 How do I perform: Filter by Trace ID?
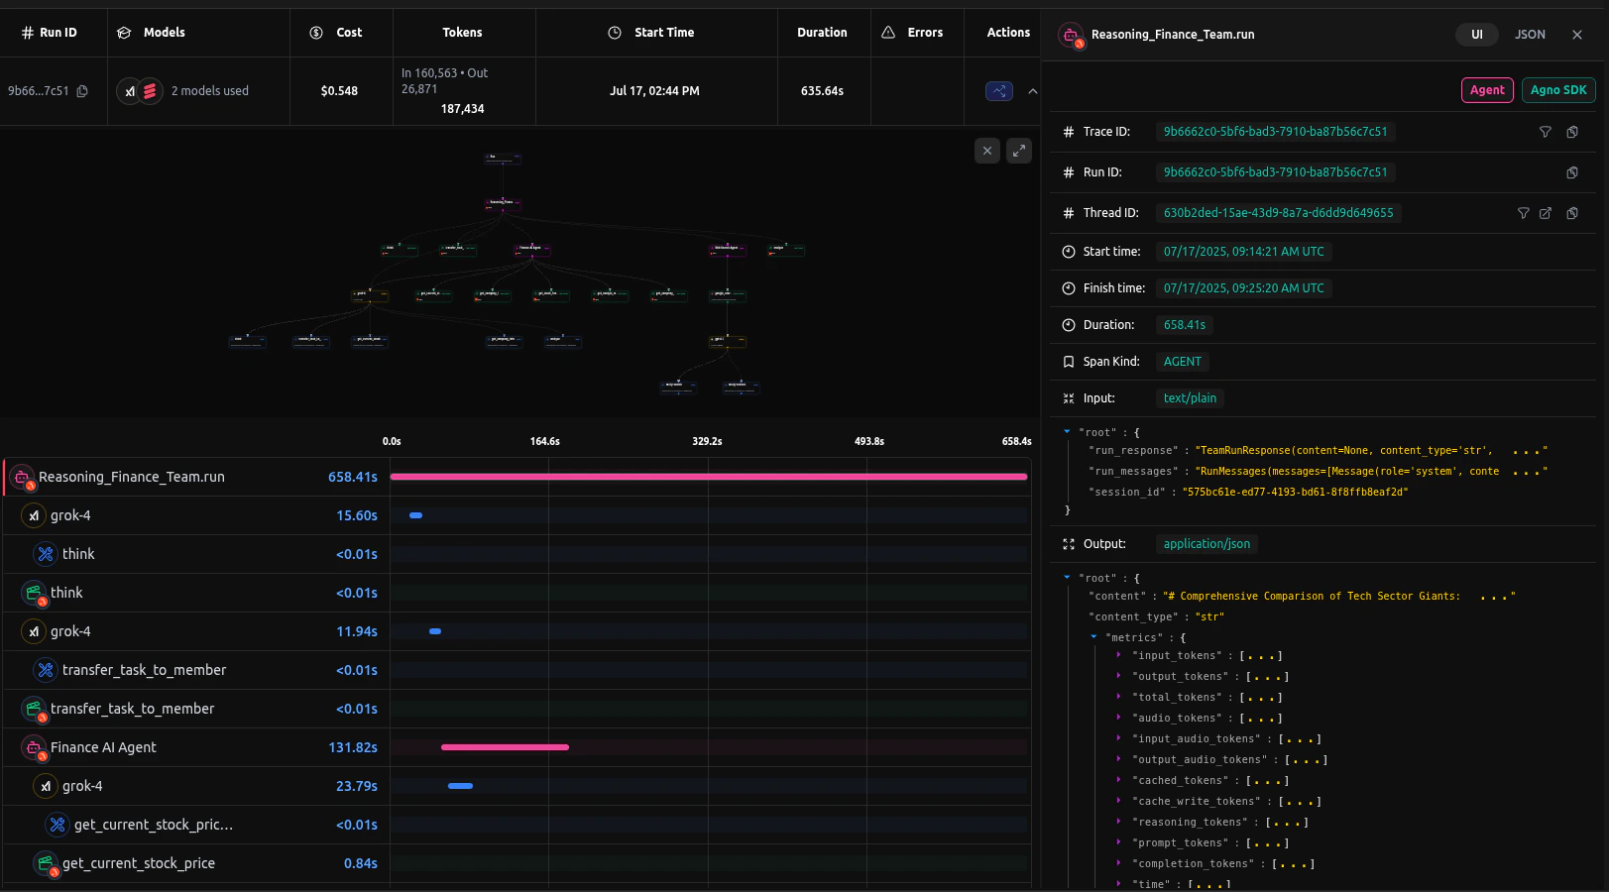1545,132
